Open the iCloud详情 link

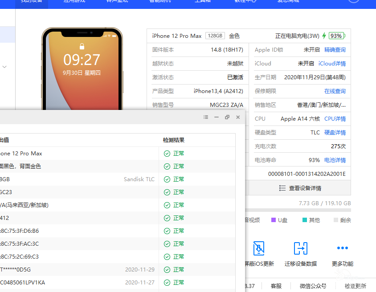pos(332,64)
